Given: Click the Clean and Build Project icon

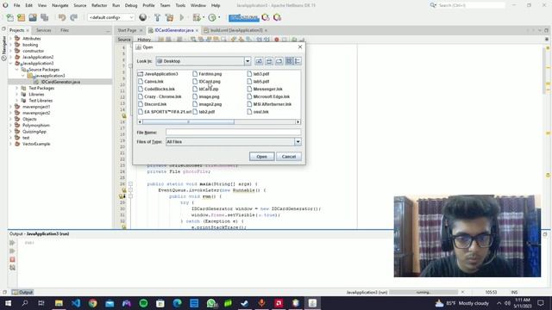Looking at the screenshot, I should pos(169,17).
